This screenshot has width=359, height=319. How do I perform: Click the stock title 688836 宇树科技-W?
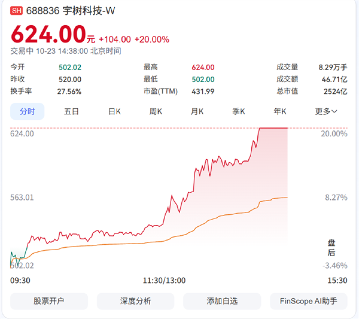pos(70,11)
